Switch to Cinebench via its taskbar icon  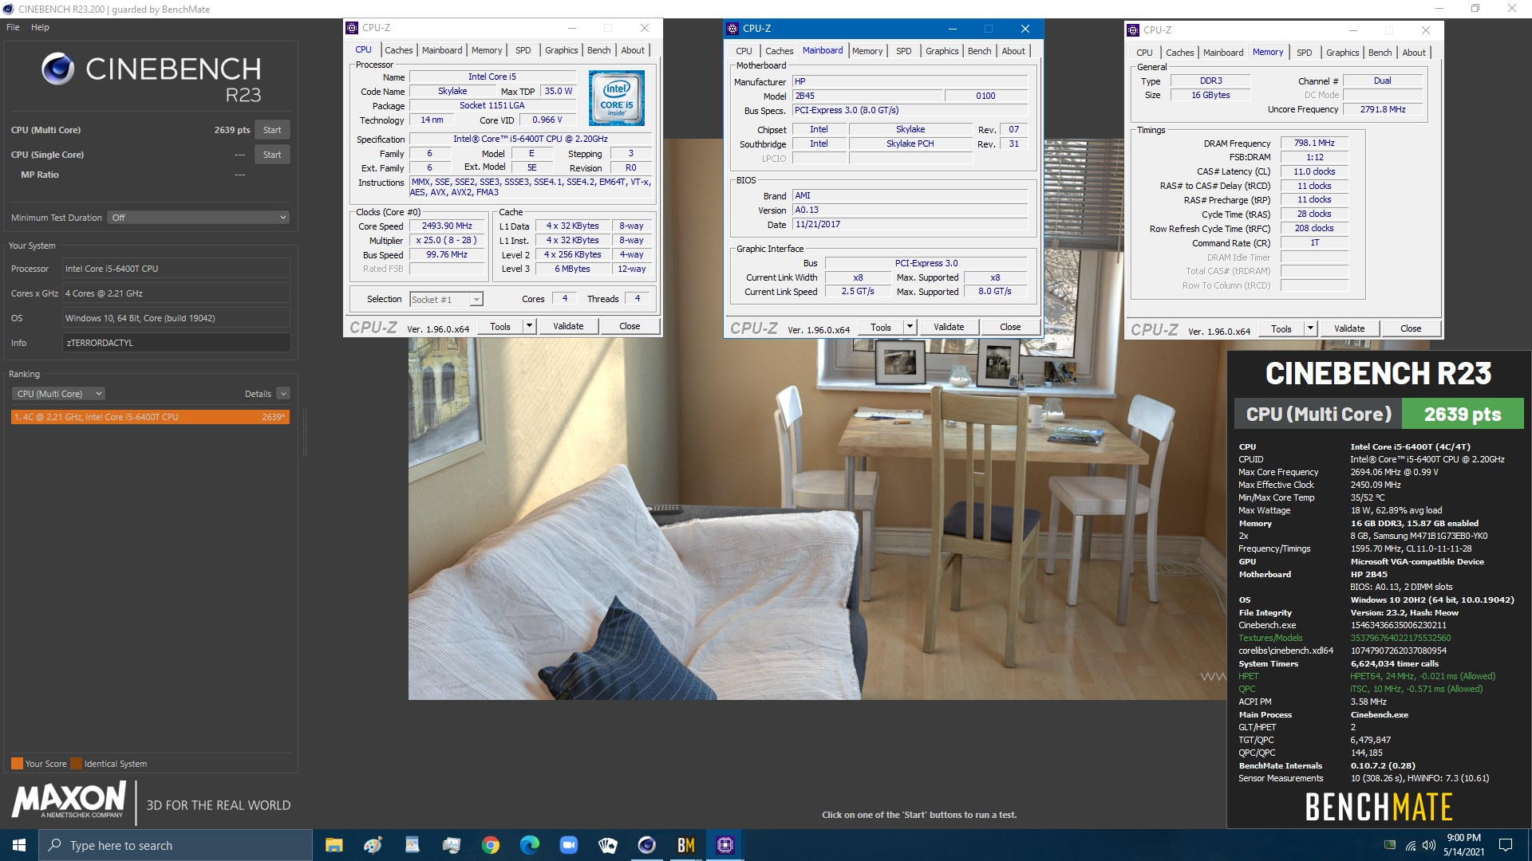647,845
